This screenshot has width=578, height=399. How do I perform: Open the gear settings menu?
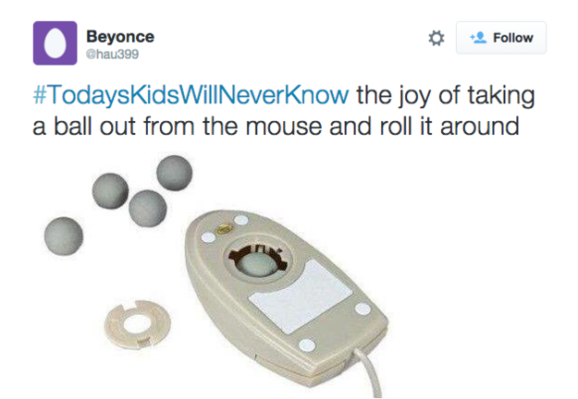click(x=437, y=38)
